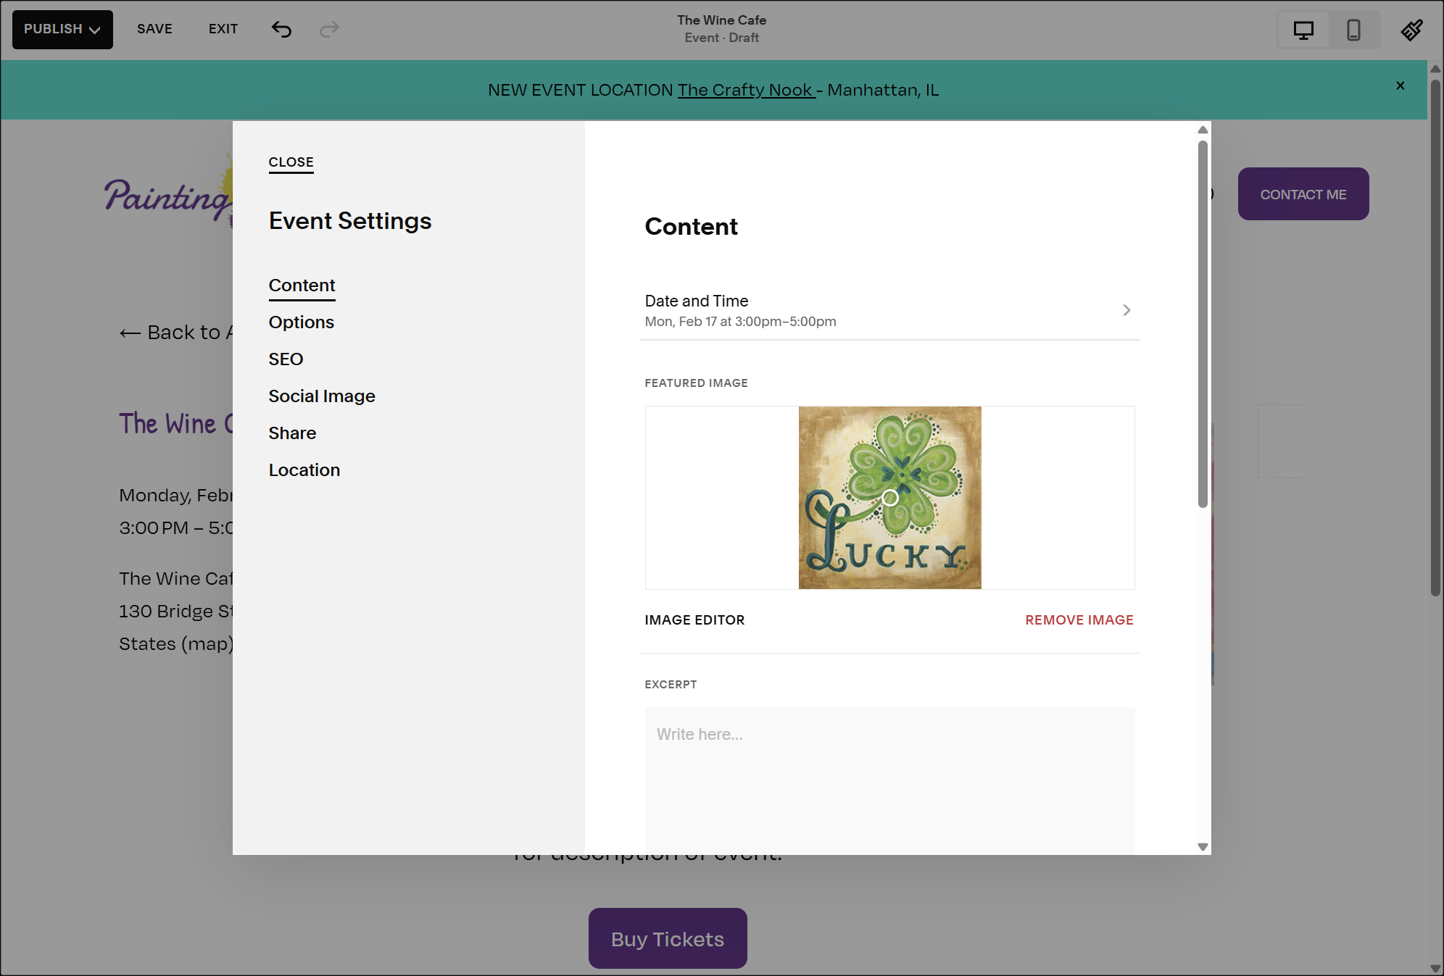
Task: Close the Event Settings dialog
Action: [291, 162]
